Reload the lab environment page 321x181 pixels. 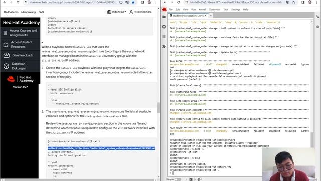(x=179, y=2)
